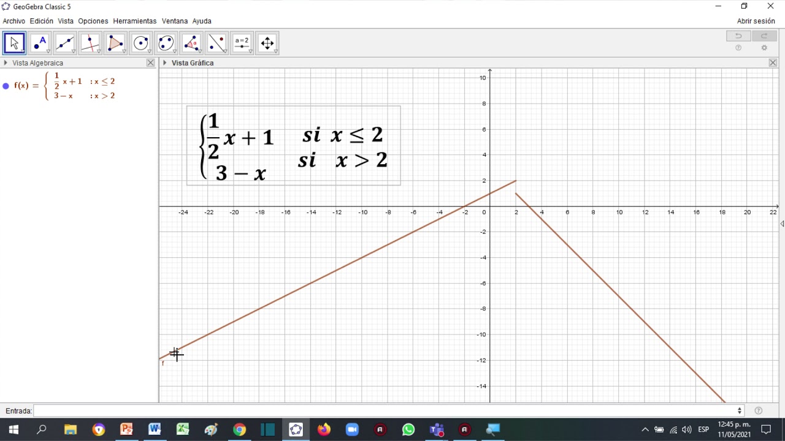
Task: Select the Point tool
Action: coord(40,43)
